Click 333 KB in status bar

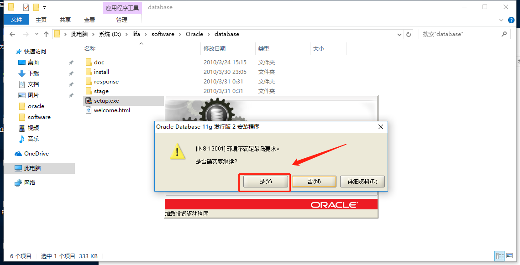tap(88, 256)
